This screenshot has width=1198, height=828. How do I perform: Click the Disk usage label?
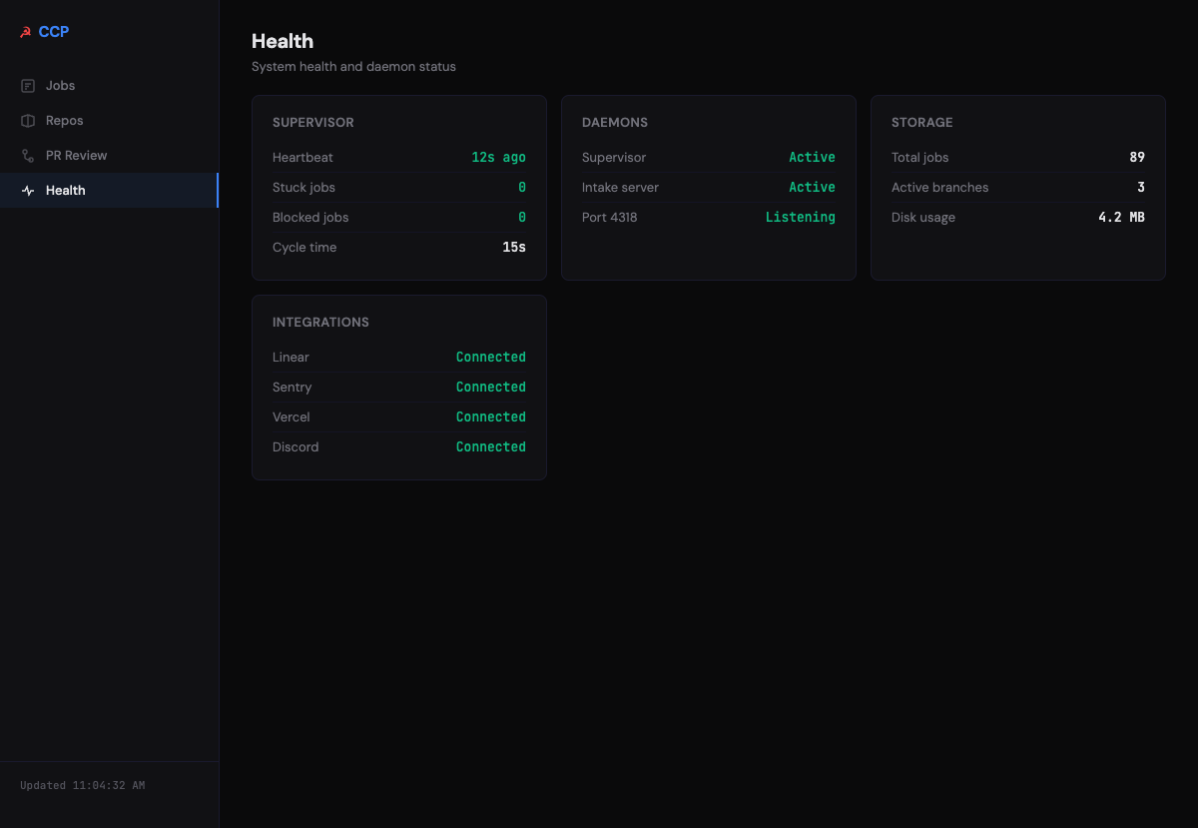pos(923,218)
